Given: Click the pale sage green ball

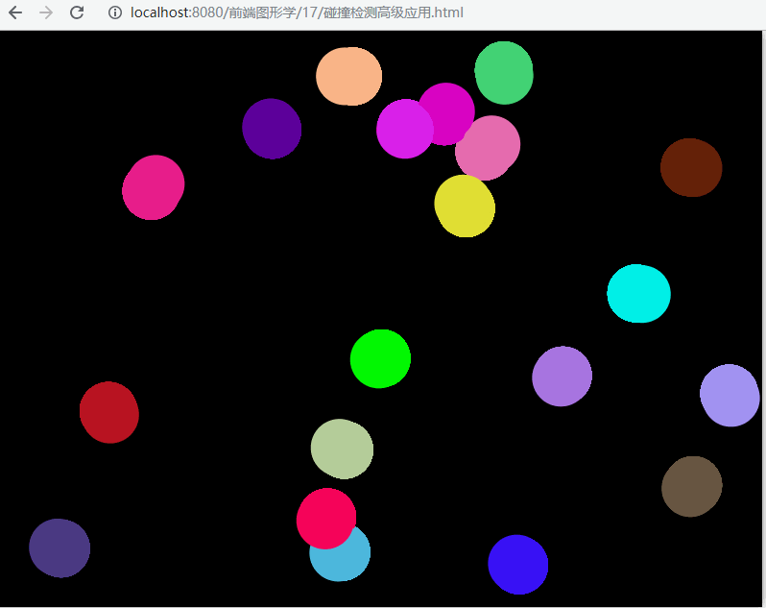Looking at the screenshot, I should coord(342,449).
